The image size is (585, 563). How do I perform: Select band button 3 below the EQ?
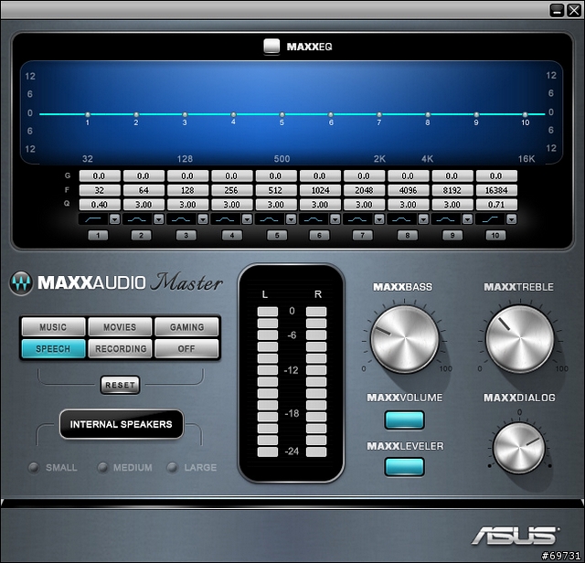coord(186,236)
